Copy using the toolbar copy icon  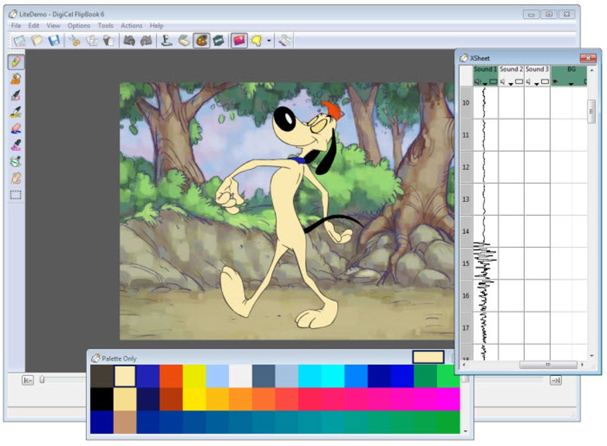click(x=92, y=40)
